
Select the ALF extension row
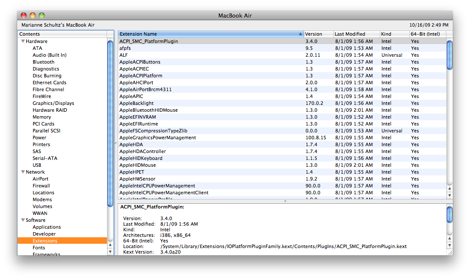point(282,55)
